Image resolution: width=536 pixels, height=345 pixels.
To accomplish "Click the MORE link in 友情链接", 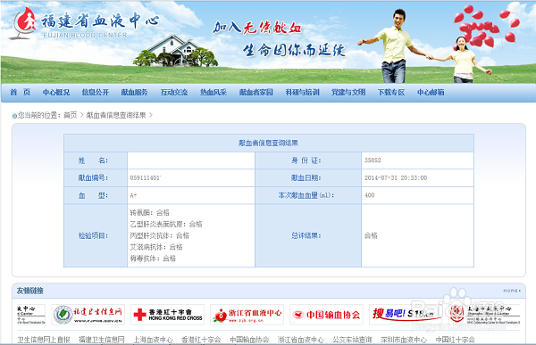I will tap(512, 291).
